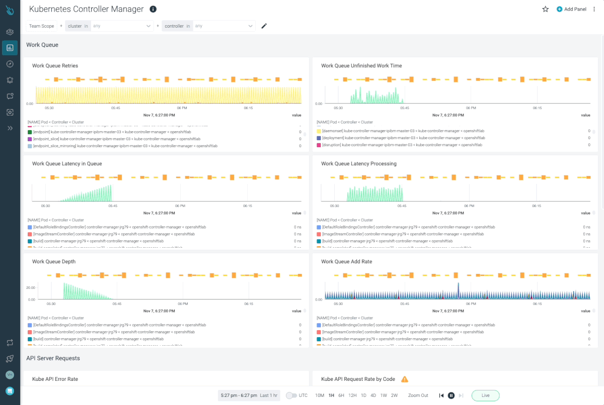Pause live data updates

(x=451, y=395)
